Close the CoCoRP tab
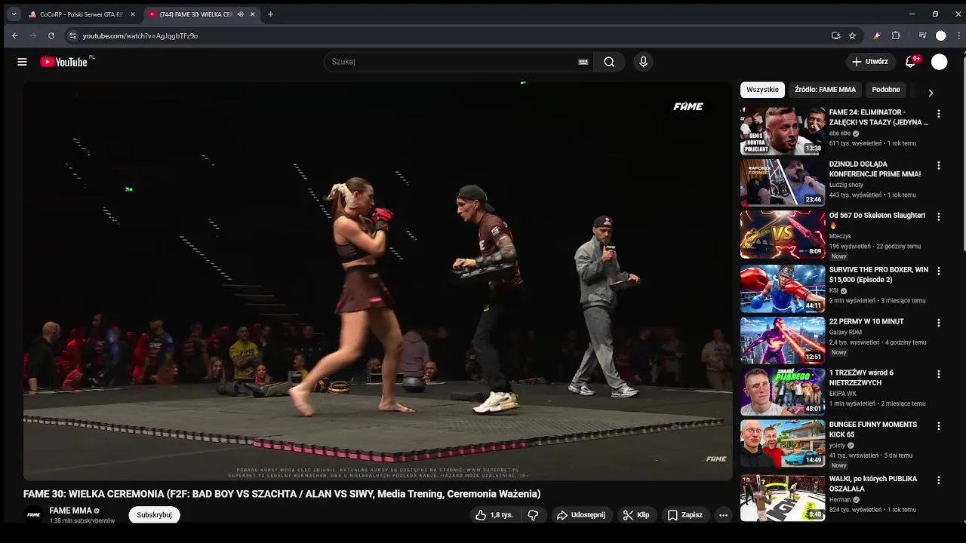Viewport: 966px width, 543px height. (x=133, y=14)
